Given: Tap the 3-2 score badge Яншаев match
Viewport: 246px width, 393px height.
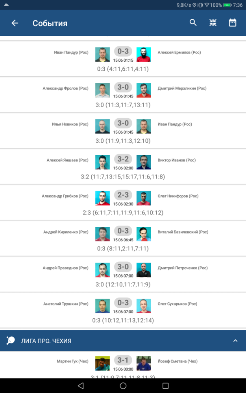Looking at the screenshot, I should (123, 159).
